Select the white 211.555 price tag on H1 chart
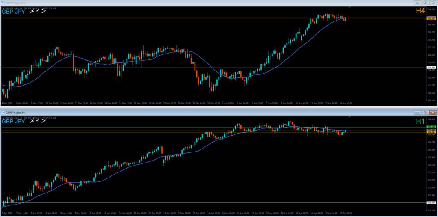 (431, 202)
